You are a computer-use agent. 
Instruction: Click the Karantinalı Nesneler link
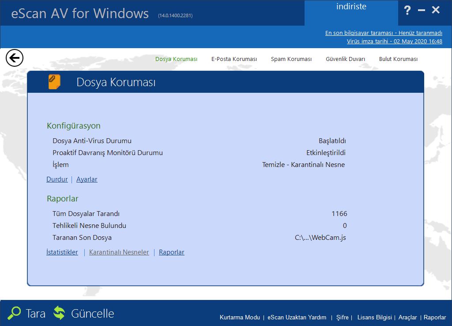(x=119, y=252)
